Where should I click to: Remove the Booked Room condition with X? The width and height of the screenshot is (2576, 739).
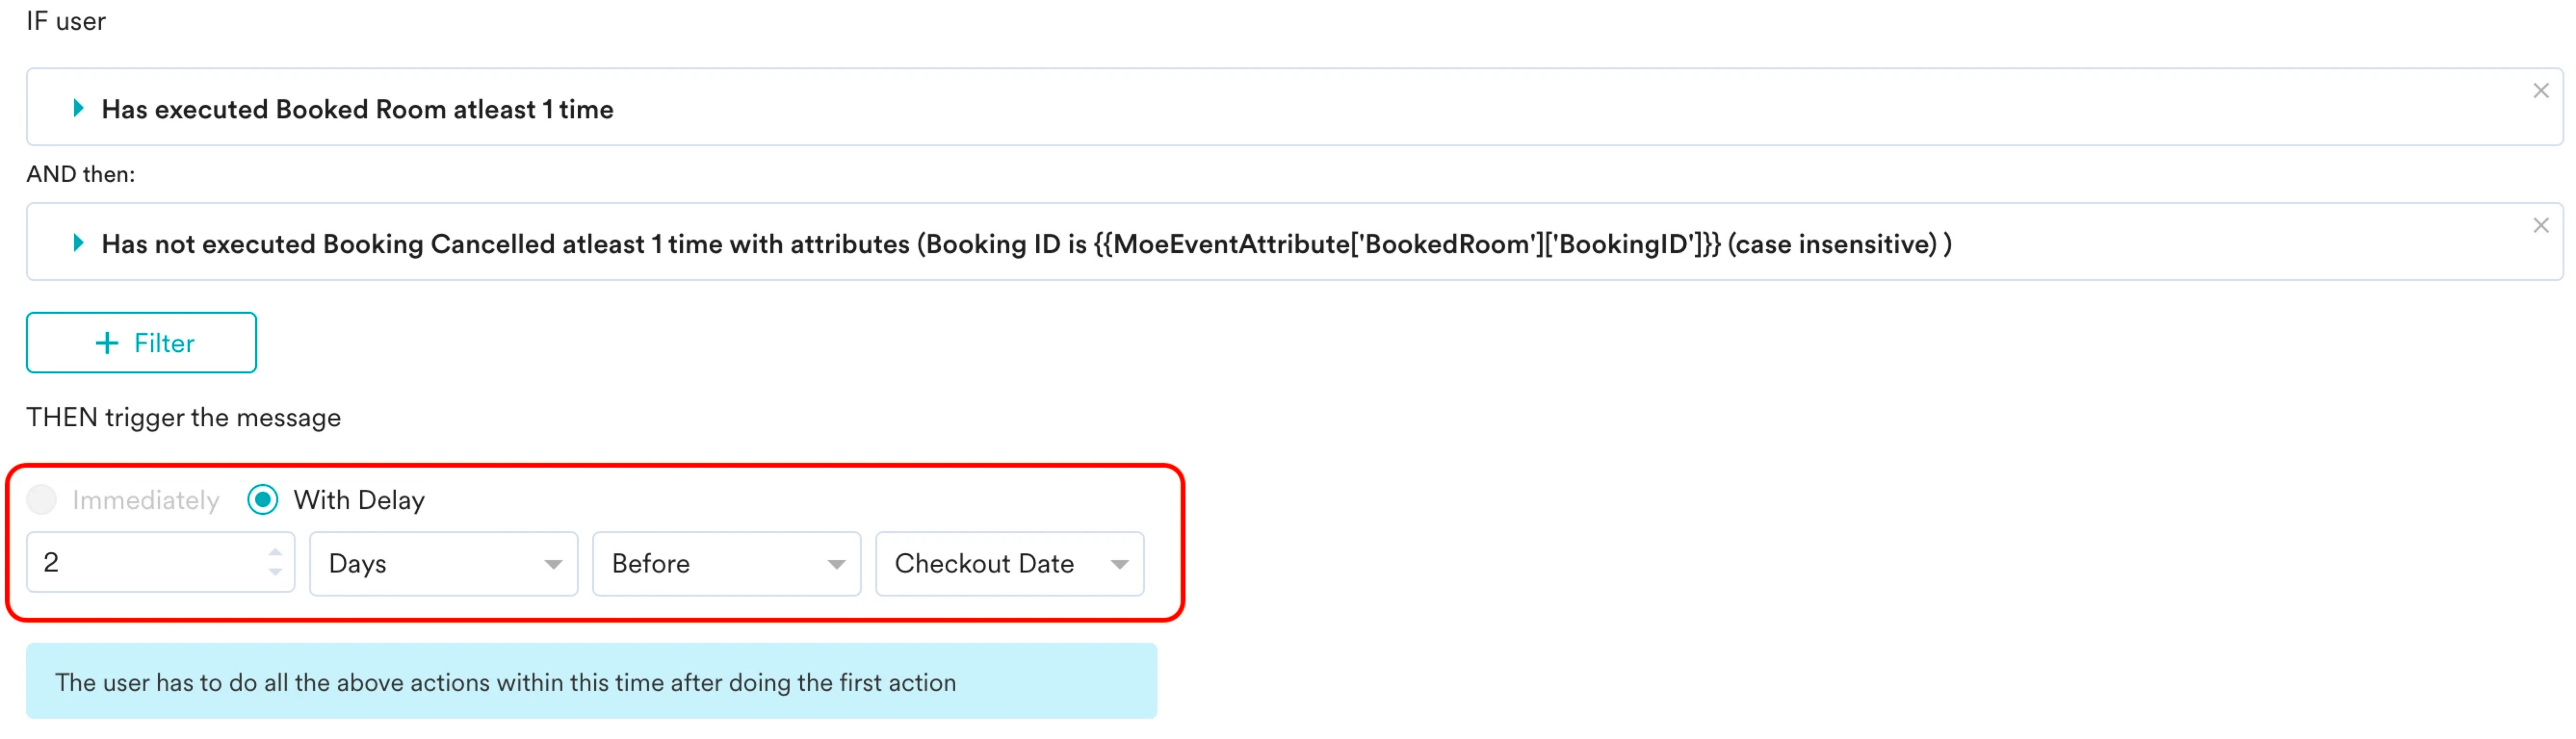(2541, 91)
